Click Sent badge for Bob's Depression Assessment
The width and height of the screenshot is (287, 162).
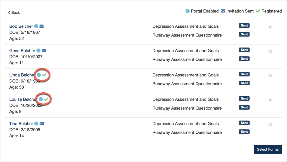(244, 26)
